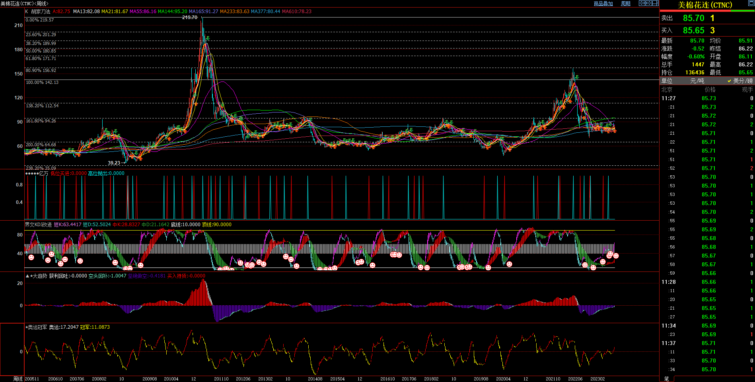This screenshot has width=755, height=382.
Task: Select the 笔 tab below the tick list
Action: 667,379
